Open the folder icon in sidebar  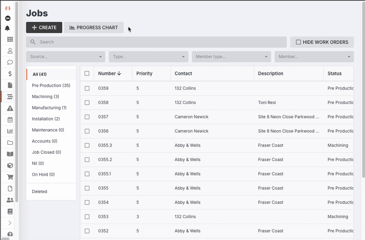click(10, 142)
